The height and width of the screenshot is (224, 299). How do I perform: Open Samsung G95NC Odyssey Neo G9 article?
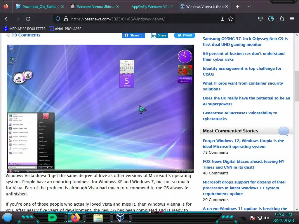pos(245,41)
